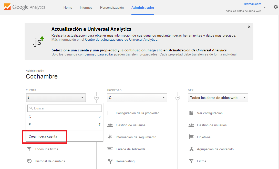
Task: Click the arrow icon between Cuenta and Propiedad
Action: point(96,98)
